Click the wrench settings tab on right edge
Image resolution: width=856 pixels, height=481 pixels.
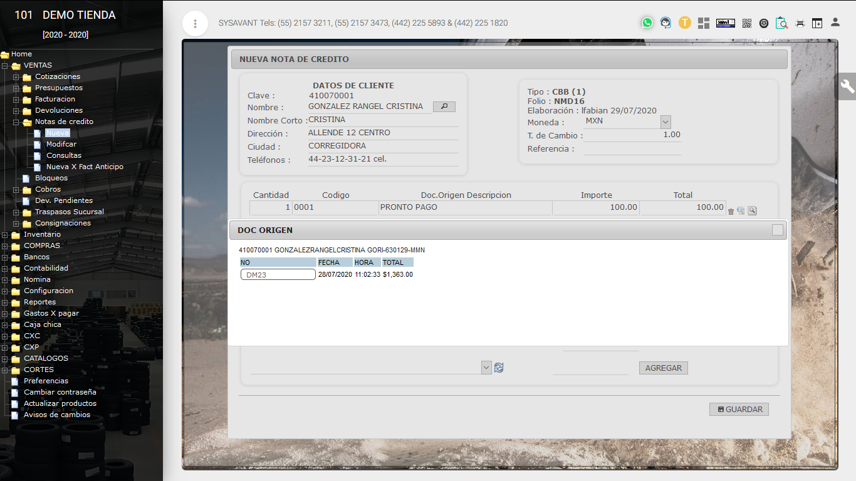(847, 86)
